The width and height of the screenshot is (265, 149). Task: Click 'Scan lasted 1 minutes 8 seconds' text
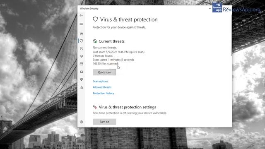(x=113, y=60)
